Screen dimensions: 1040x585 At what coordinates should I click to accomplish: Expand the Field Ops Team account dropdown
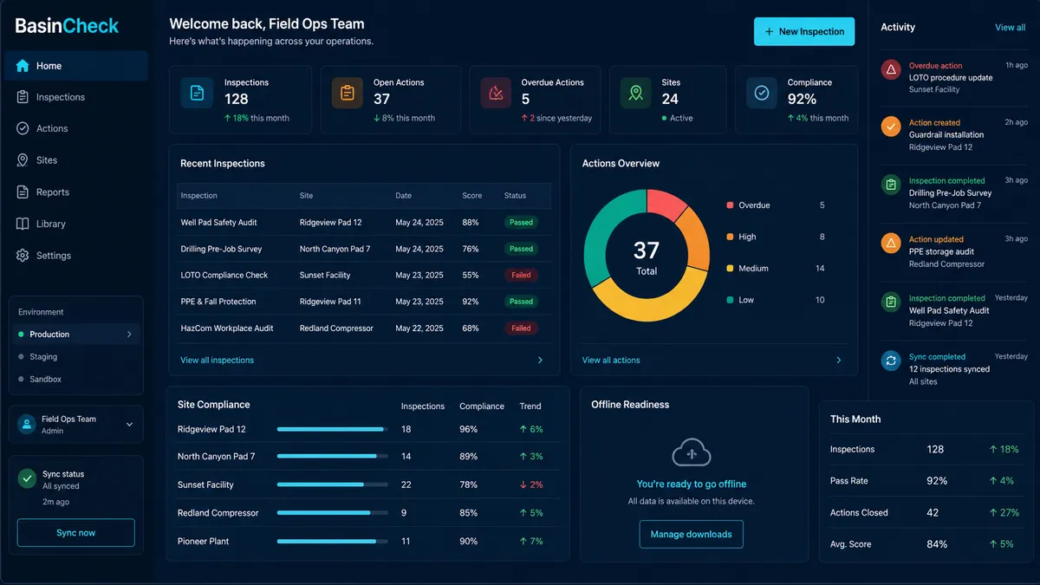129,425
